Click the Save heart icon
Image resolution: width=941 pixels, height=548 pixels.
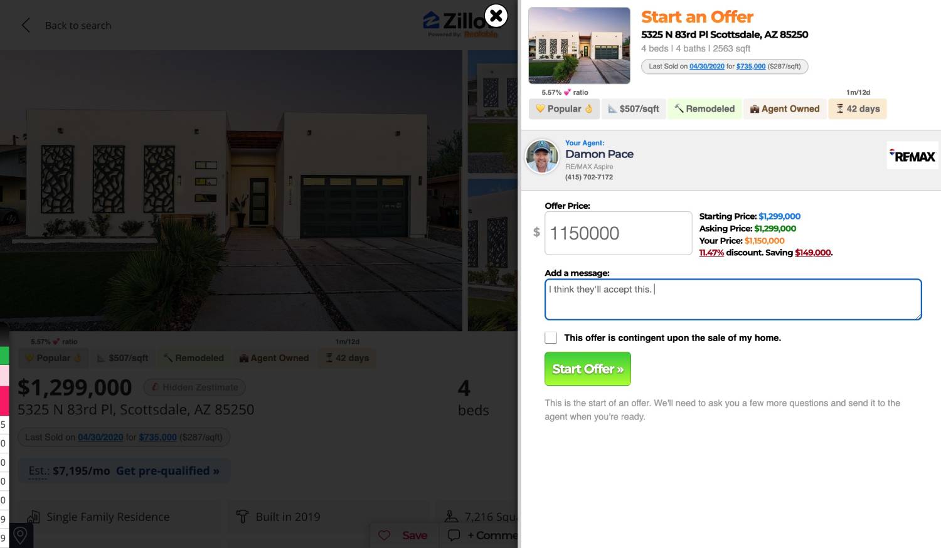pos(385,535)
